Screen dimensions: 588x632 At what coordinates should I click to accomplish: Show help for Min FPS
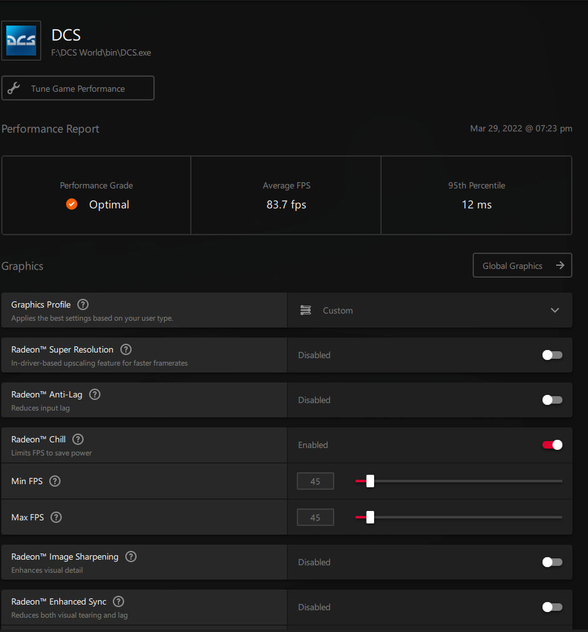pyautogui.click(x=55, y=481)
